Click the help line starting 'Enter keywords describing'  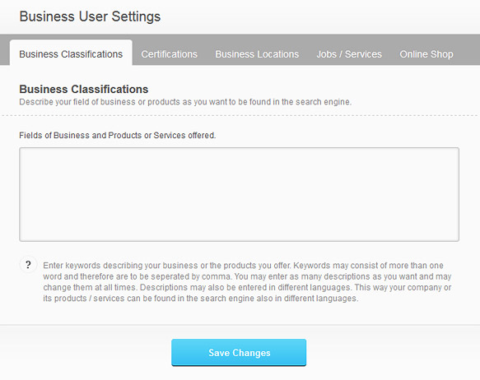(243, 266)
